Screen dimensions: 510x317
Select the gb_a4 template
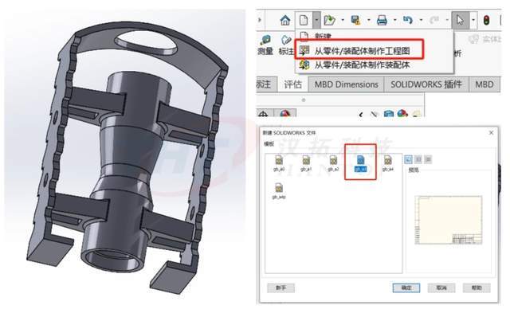coord(388,163)
